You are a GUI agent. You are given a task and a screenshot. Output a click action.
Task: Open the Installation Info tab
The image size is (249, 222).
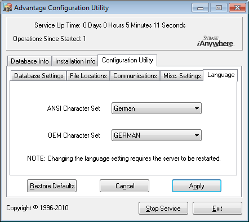[75, 61]
